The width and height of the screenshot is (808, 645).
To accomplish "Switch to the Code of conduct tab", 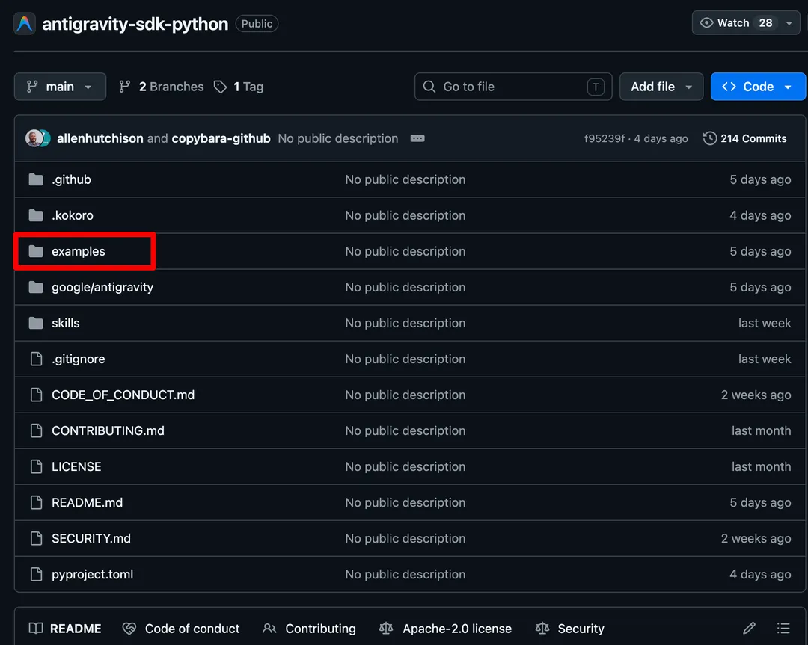I will pyautogui.click(x=181, y=629).
